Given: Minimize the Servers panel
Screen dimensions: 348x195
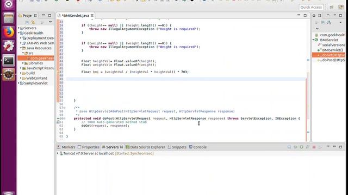Looking at the screenshot, I should click(x=334, y=147).
